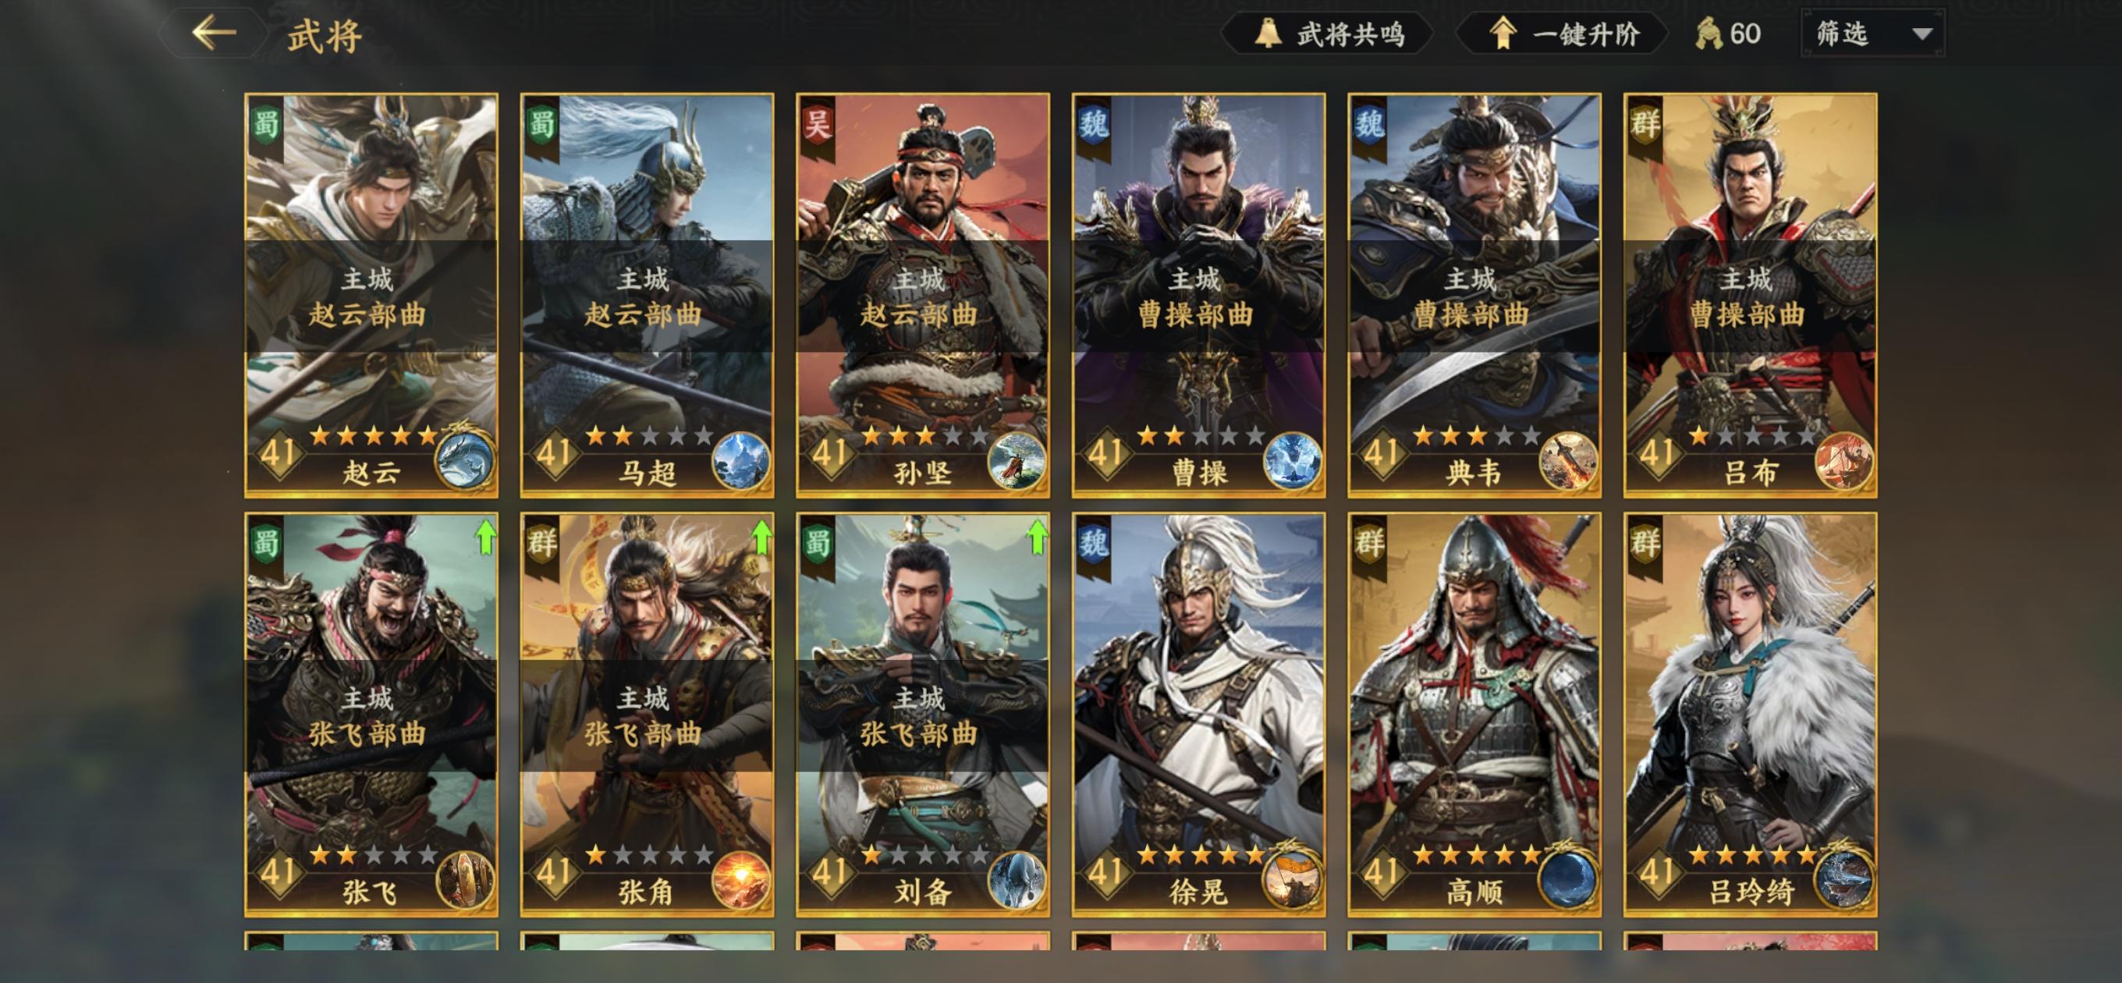Tap 典韦's round skill badge icon

pyautogui.click(x=1567, y=460)
